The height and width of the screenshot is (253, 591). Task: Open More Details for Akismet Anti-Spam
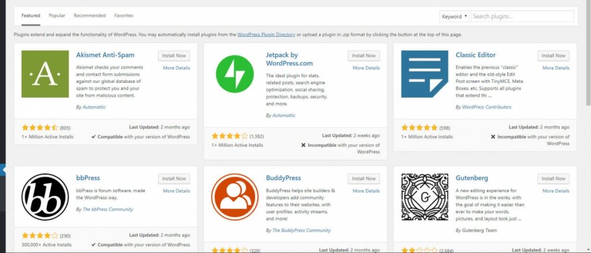coord(177,68)
